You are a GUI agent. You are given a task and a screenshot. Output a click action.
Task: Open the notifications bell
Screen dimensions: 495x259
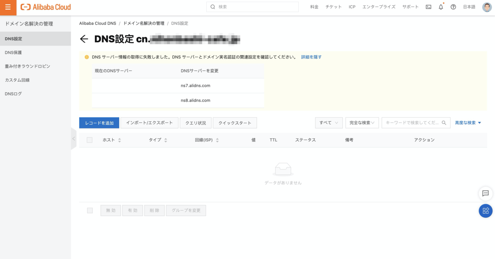(x=441, y=7)
